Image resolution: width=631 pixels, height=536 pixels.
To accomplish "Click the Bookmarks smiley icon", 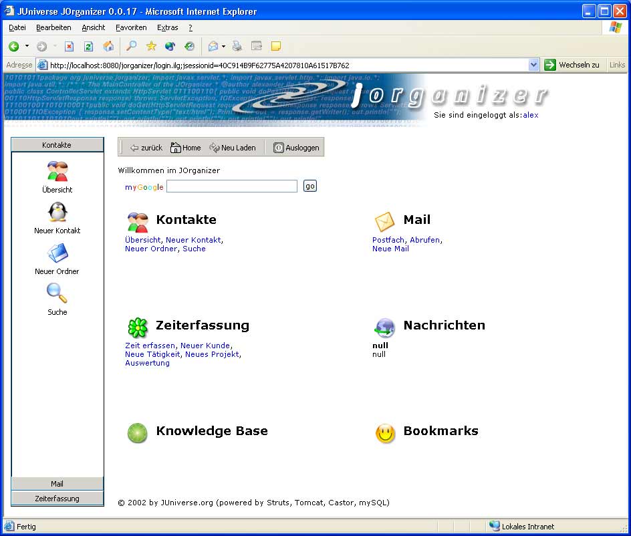I will pyautogui.click(x=385, y=434).
